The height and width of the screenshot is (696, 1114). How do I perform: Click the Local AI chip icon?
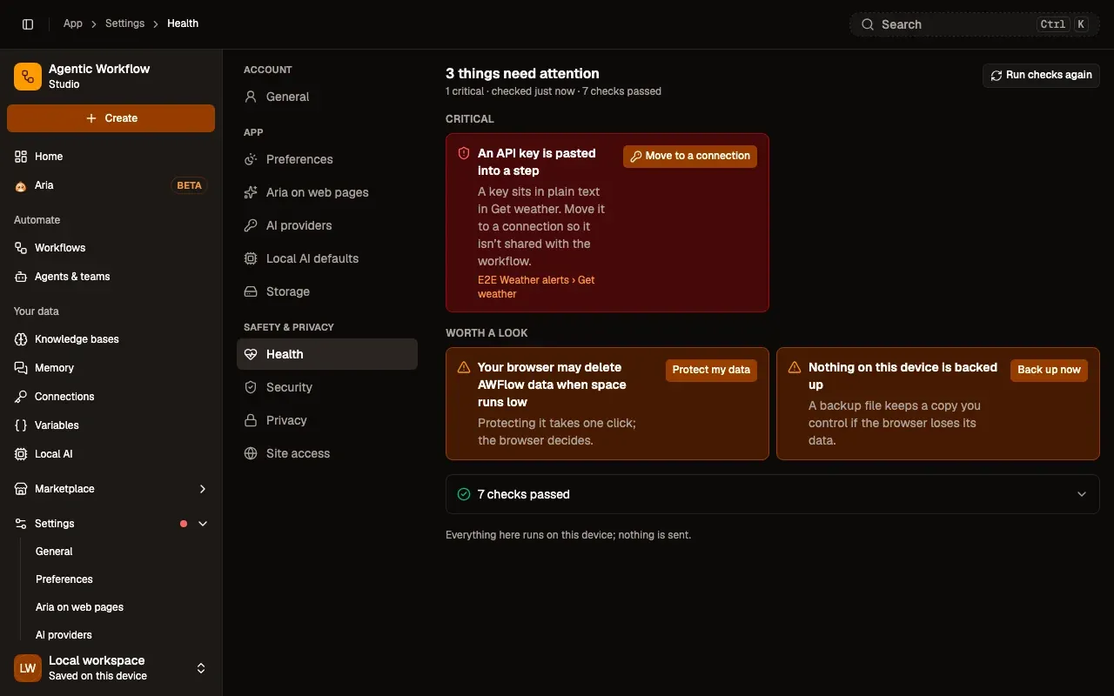(x=21, y=454)
